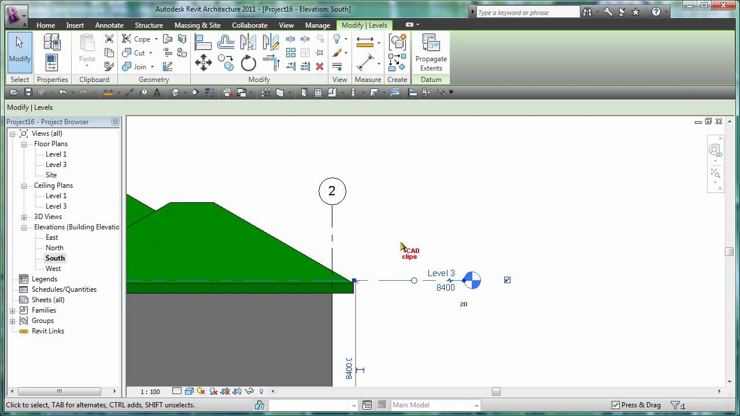Open the Collaborate tab
This screenshot has height=416, width=740.
pyautogui.click(x=250, y=25)
